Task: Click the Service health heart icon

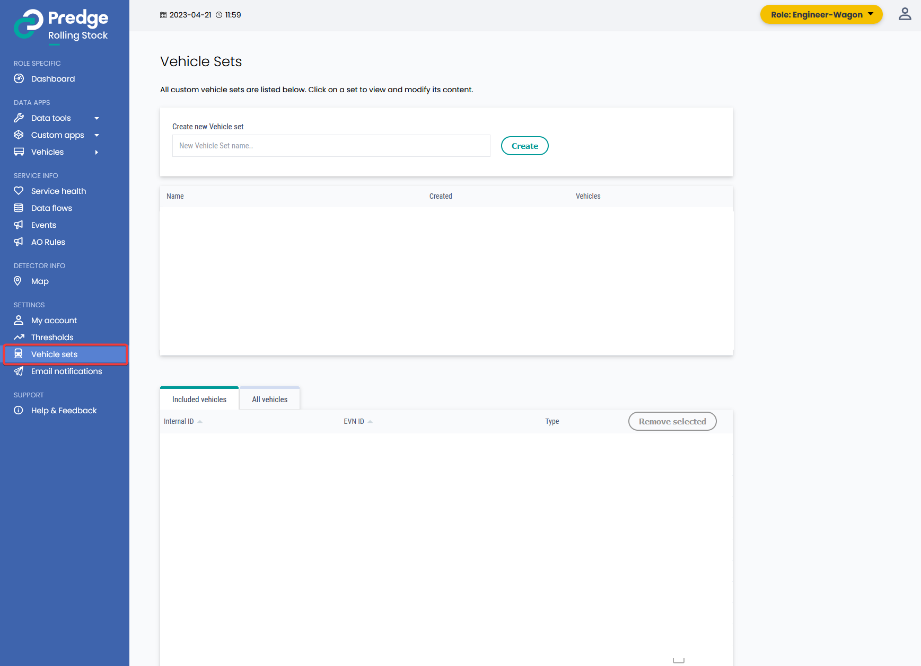Action: [19, 191]
